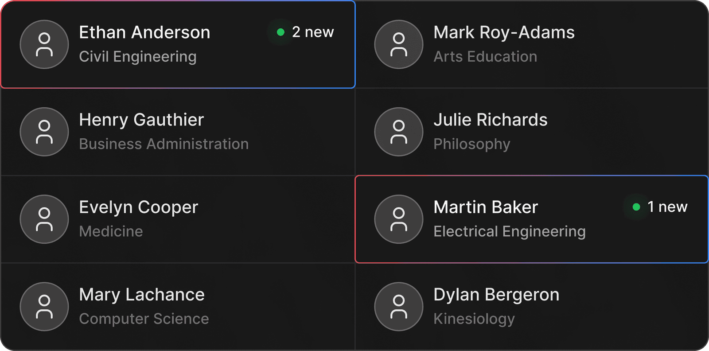The width and height of the screenshot is (709, 351).
Task: Click Henry Gauthier's profile avatar
Action: point(44,132)
